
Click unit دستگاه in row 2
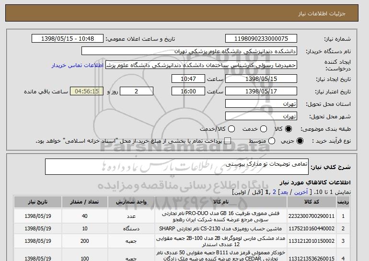point(131,228)
